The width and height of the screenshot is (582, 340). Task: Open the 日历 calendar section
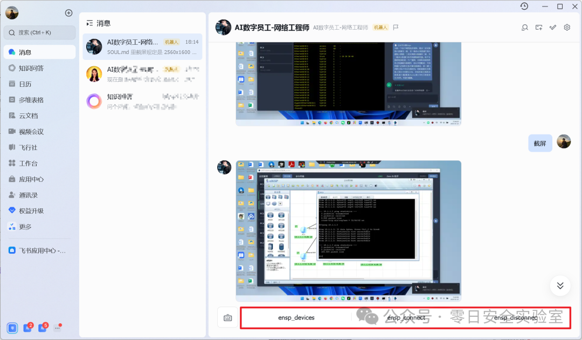point(40,84)
